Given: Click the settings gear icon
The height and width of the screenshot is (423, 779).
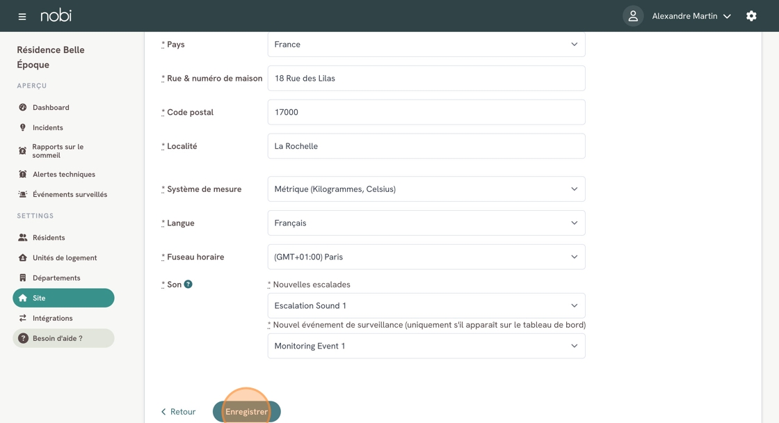Looking at the screenshot, I should pyautogui.click(x=751, y=16).
